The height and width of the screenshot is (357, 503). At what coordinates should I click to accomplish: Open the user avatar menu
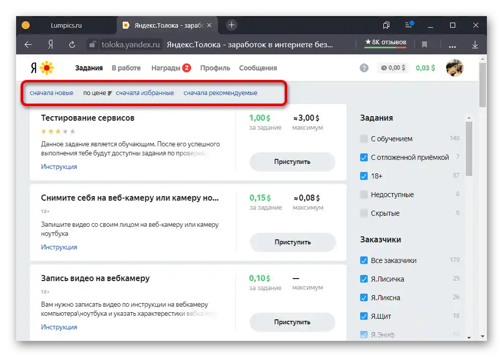(455, 68)
